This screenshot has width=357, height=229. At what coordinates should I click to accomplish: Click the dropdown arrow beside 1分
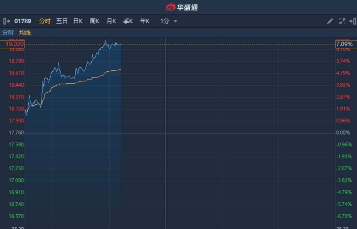coord(175,21)
